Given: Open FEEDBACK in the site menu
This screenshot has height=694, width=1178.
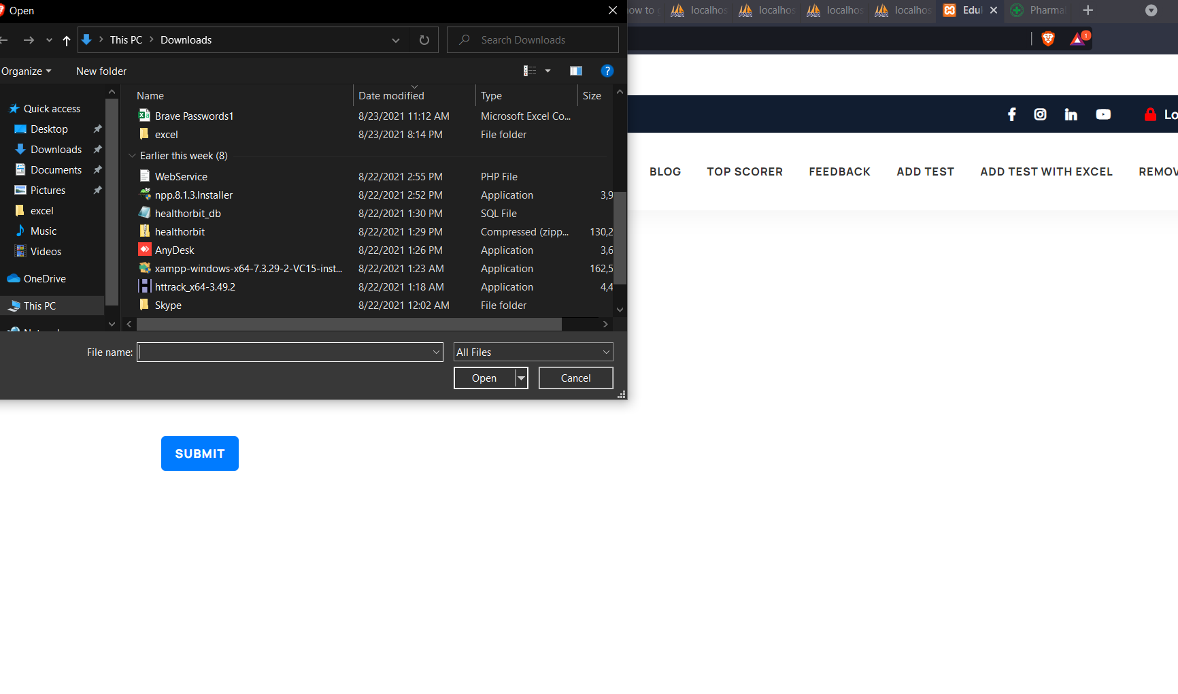Looking at the screenshot, I should click(x=839, y=172).
